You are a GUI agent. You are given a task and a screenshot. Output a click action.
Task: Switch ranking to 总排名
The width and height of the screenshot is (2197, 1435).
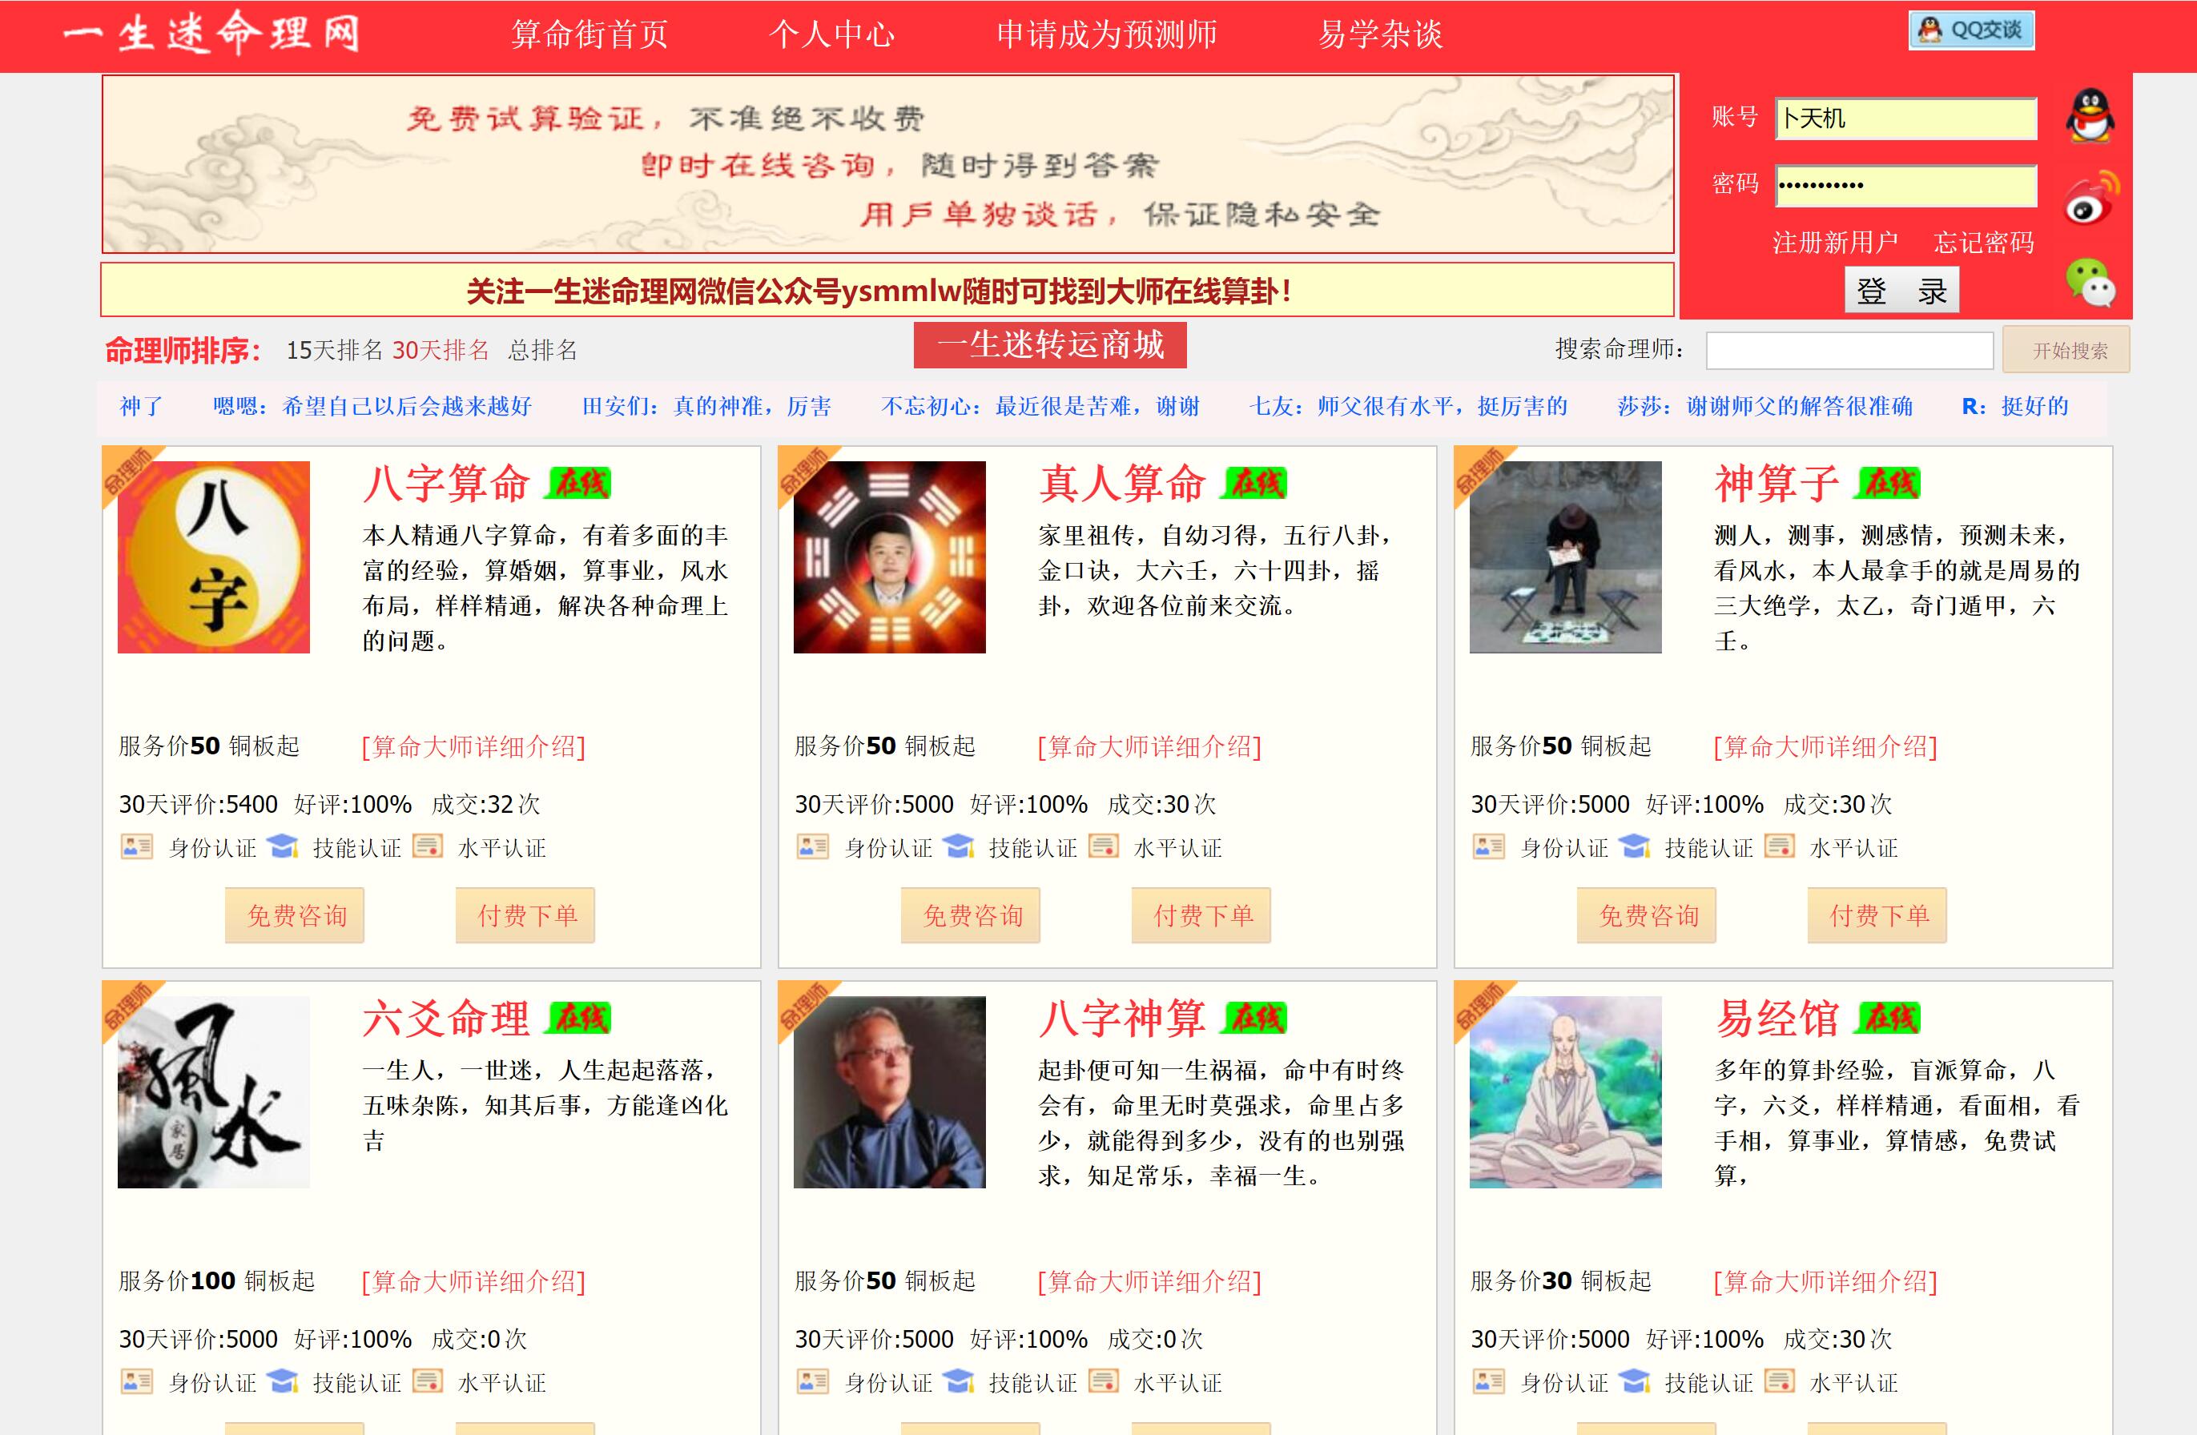(x=543, y=351)
